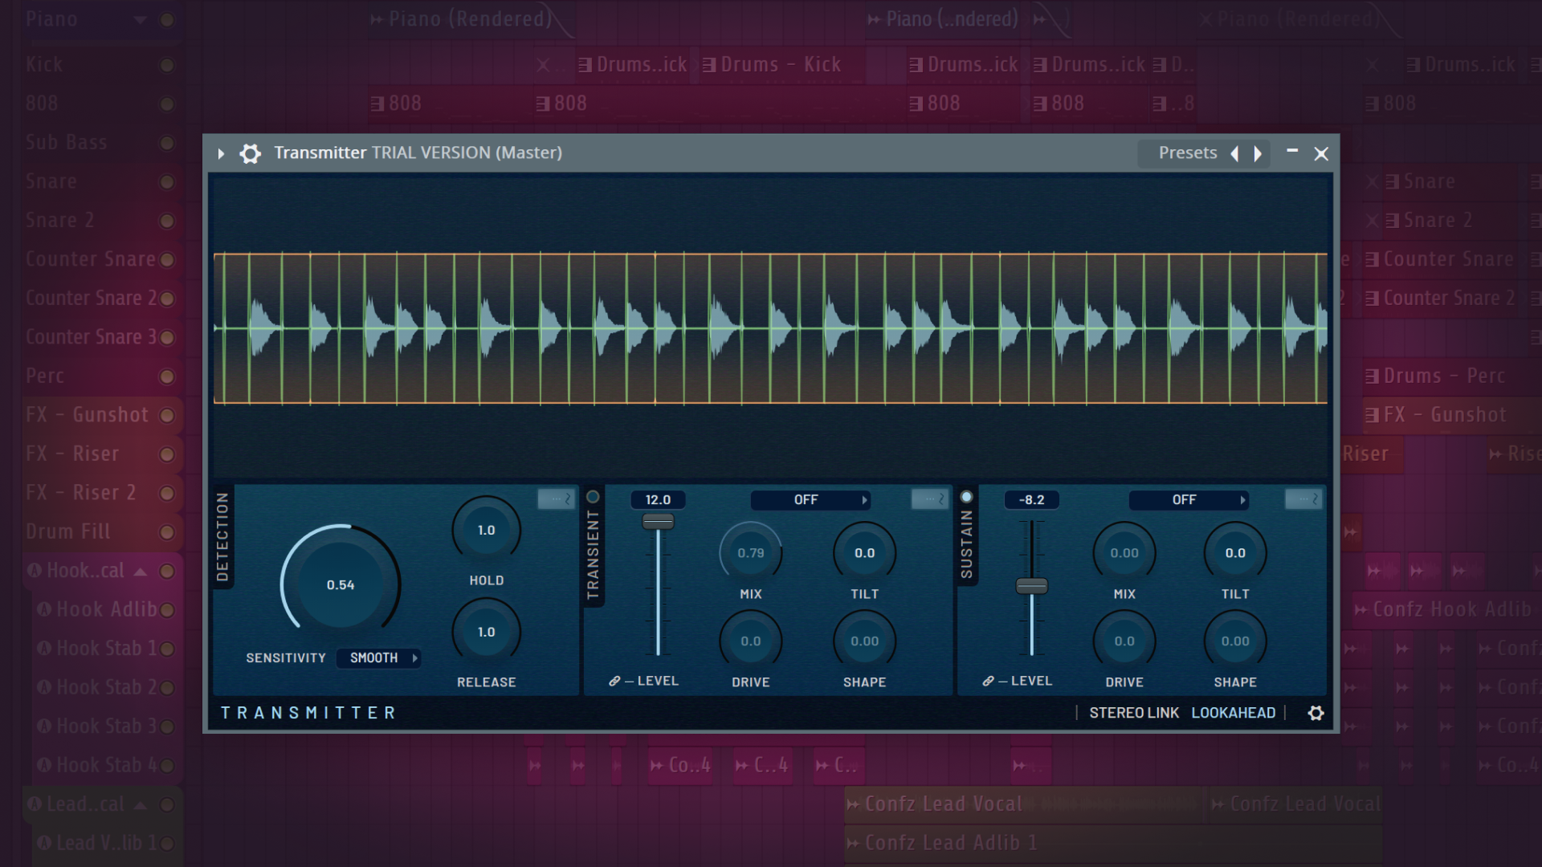Open the Sustain OFF mode dropdown
The width and height of the screenshot is (1542, 867).
tap(1188, 500)
